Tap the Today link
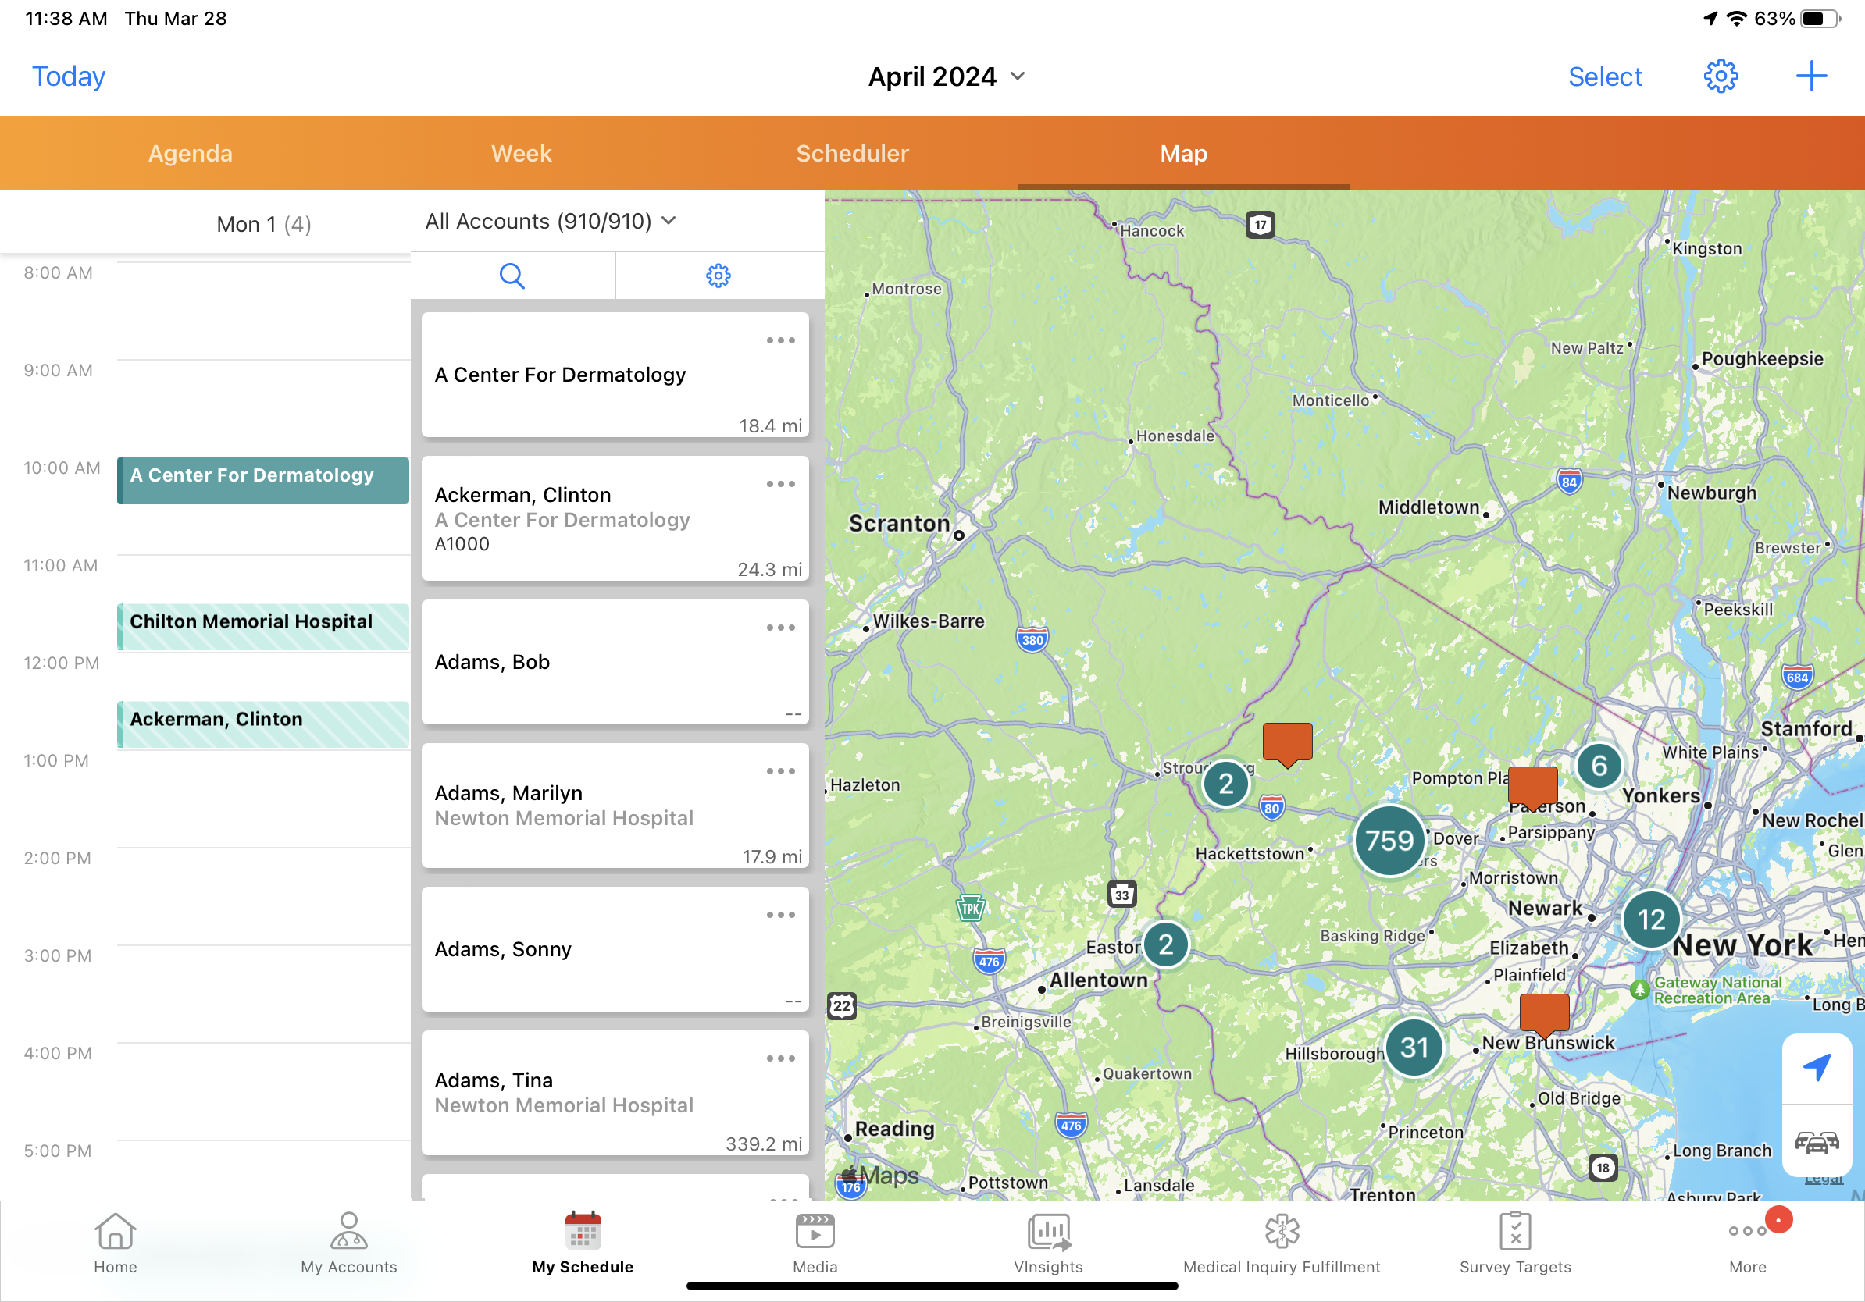The height and width of the screenshot is (1302, 1865). click(x=68, y=76)
